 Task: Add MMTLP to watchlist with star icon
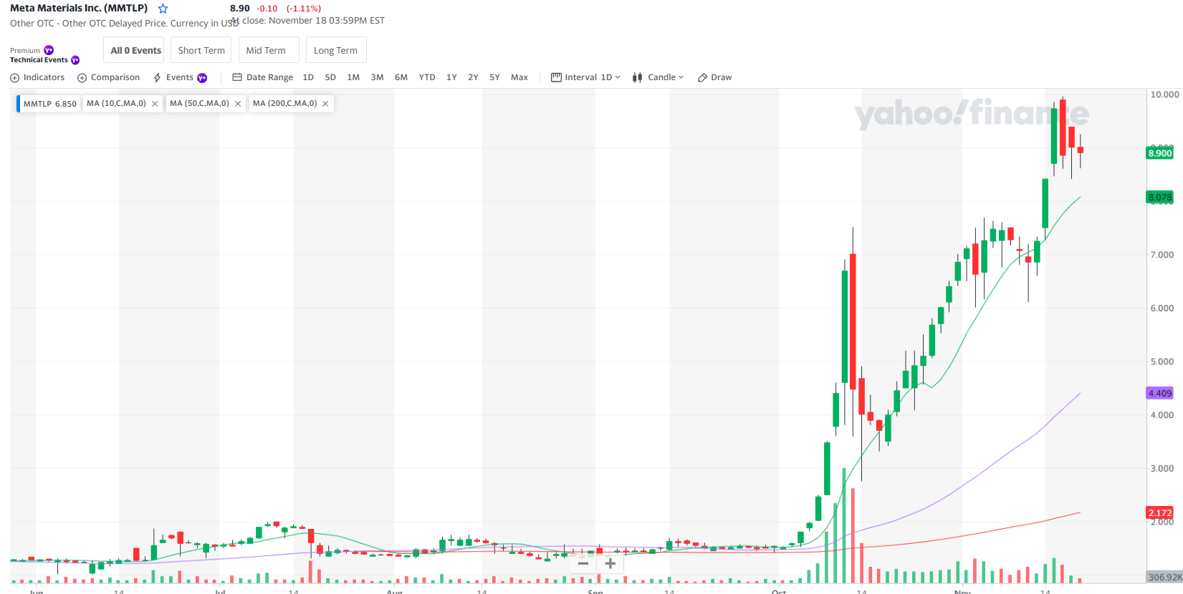(x=163, y=9)
